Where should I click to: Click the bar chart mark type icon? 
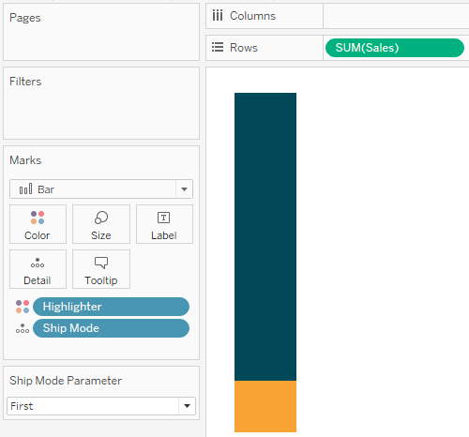(x=25, y=188)
